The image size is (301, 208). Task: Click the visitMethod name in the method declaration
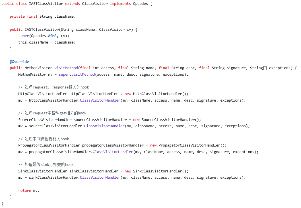pyautogui.click(x=66, y=68)
